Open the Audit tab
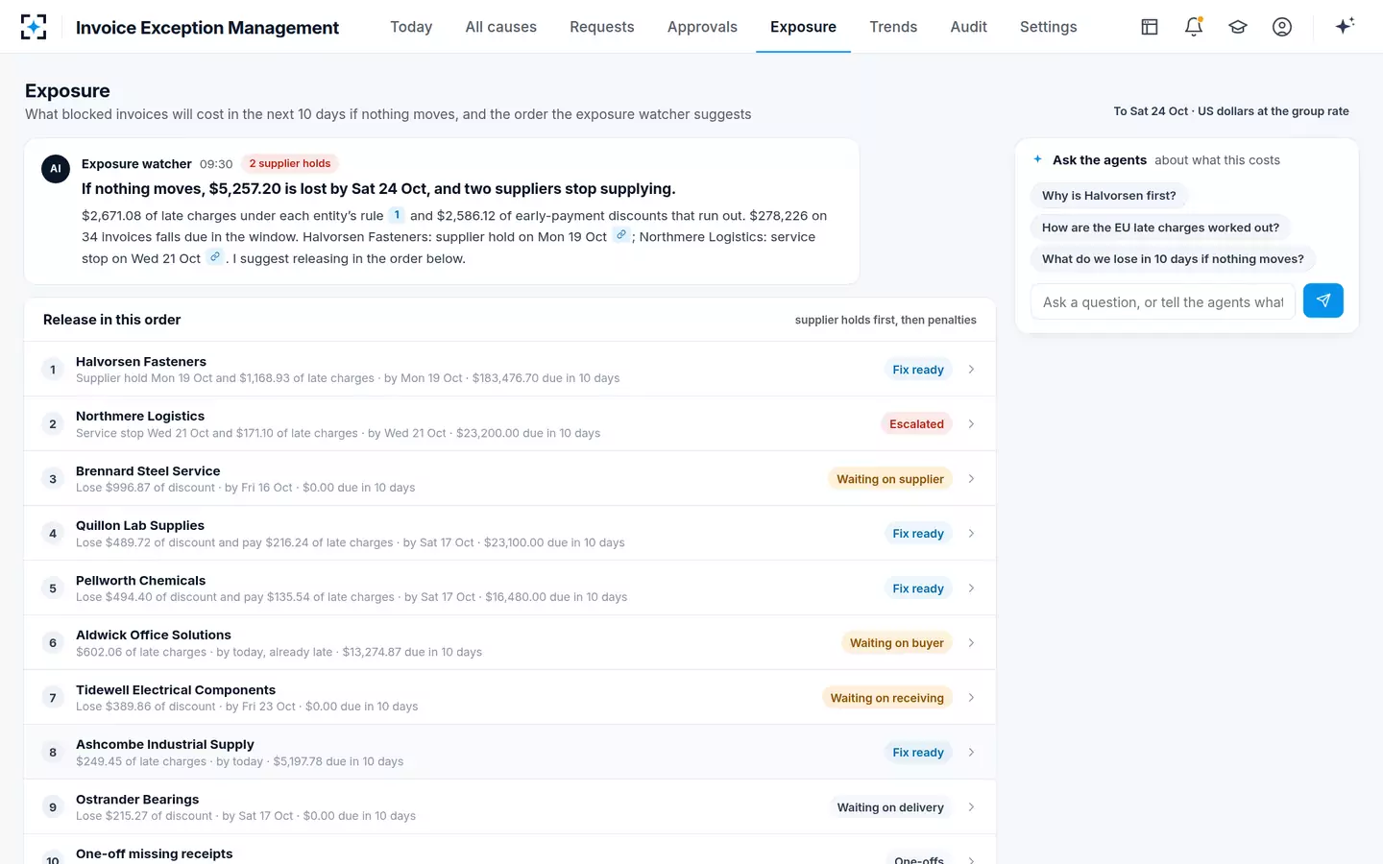1383x864 pixels. (968, 27)
